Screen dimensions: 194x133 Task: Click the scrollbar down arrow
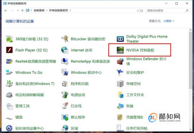190,129
